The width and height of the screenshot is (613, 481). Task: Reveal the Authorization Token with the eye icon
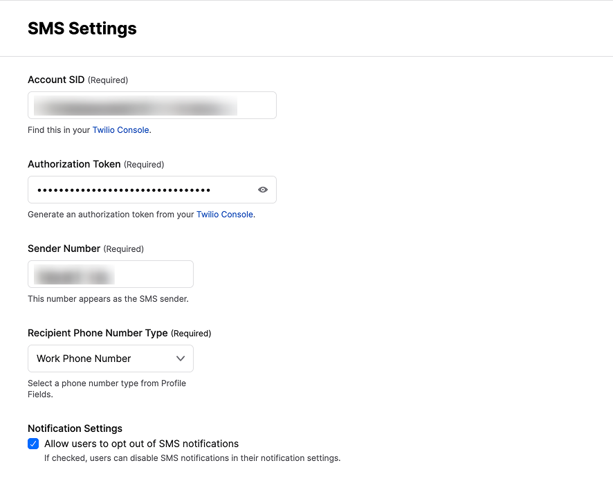(x=262, y=189)
